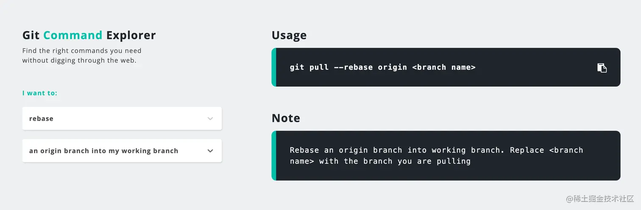641x210 pixels.
Task: Click the '<branch name>' placeholder in usage command
Action: 444,67
